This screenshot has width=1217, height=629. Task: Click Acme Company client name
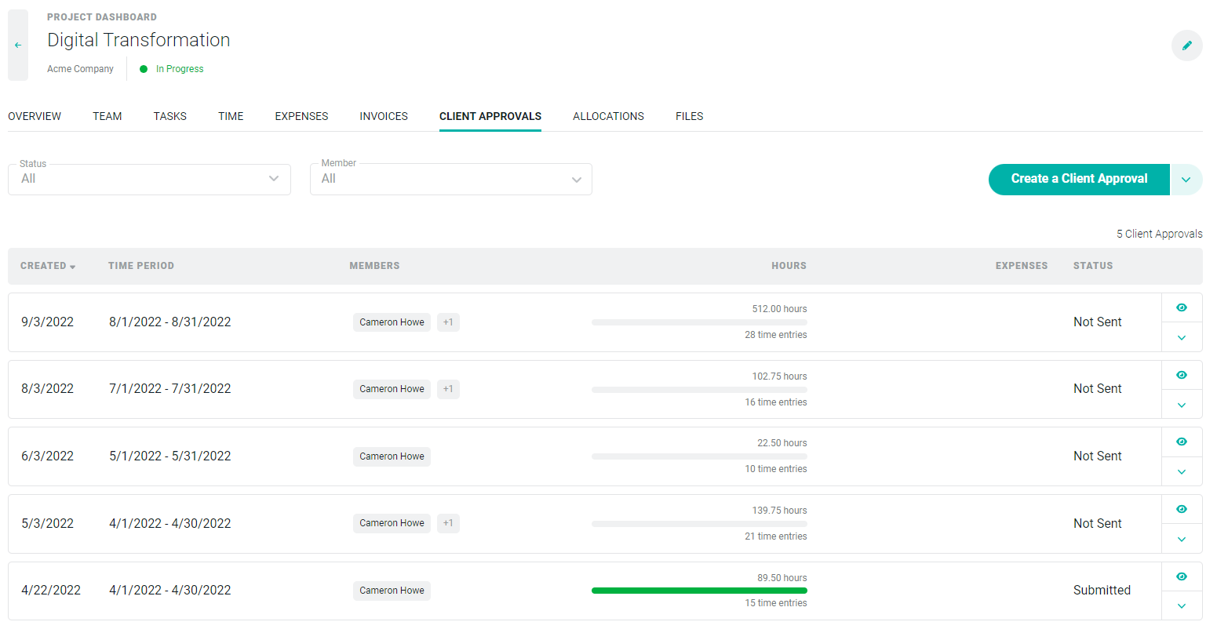pyautogui.click(x=80, y=69)
